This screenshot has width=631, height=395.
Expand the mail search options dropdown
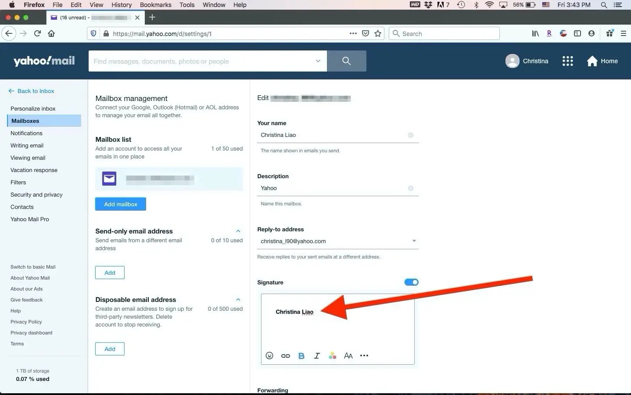click(x=318, y=61)
